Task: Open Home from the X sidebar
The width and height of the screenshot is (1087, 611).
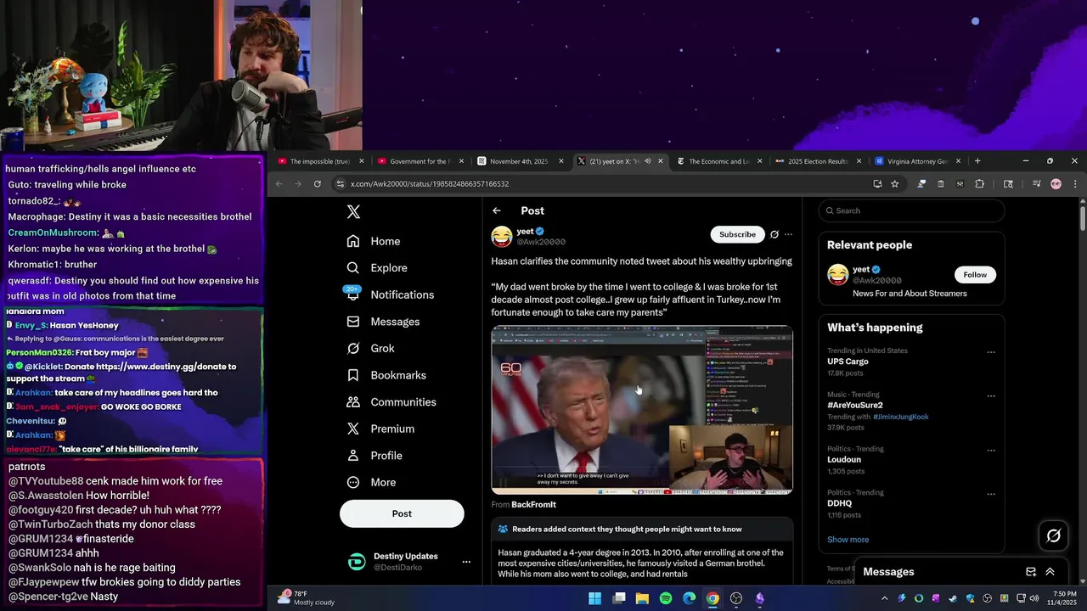Action: click(x=374, y=241)
